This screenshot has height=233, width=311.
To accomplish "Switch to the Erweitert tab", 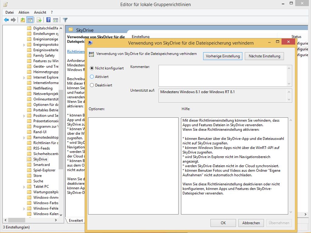I will (76, 221).
